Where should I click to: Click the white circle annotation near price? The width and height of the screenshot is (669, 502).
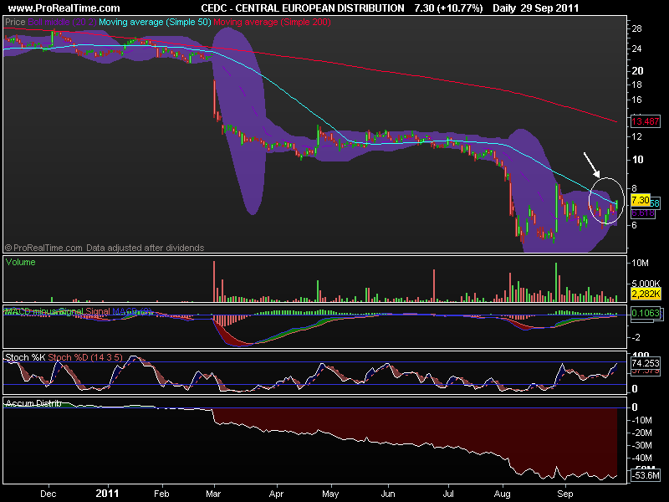click(x=606, y=201)
